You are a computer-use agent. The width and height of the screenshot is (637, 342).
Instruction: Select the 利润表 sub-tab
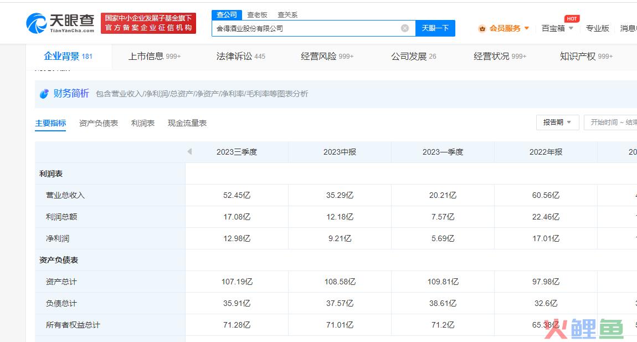point(142,123)
